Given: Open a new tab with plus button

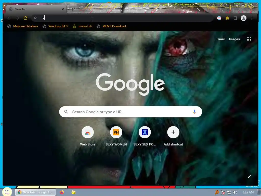Looking at the screenshot, I should 72,9.
